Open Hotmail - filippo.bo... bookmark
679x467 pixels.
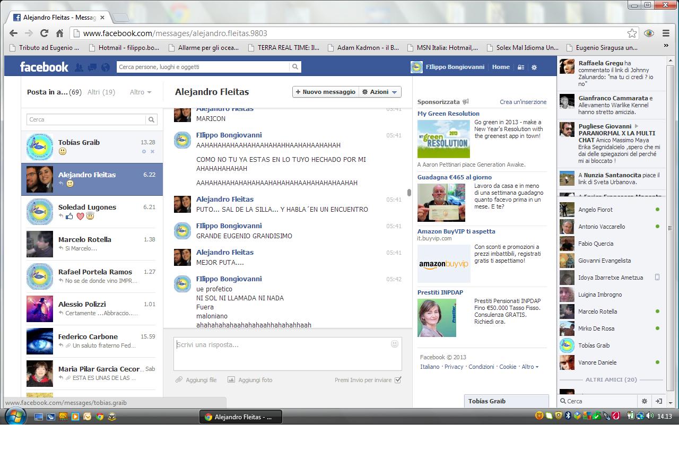click(124, 47)
